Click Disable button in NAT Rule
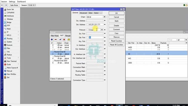The width and height of the screenshot is (188, 106). pos(116,26)
